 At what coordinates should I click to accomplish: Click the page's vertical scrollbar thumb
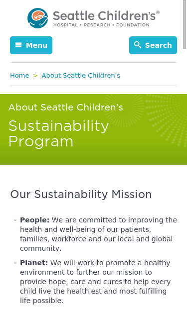[x=185, y=24]
